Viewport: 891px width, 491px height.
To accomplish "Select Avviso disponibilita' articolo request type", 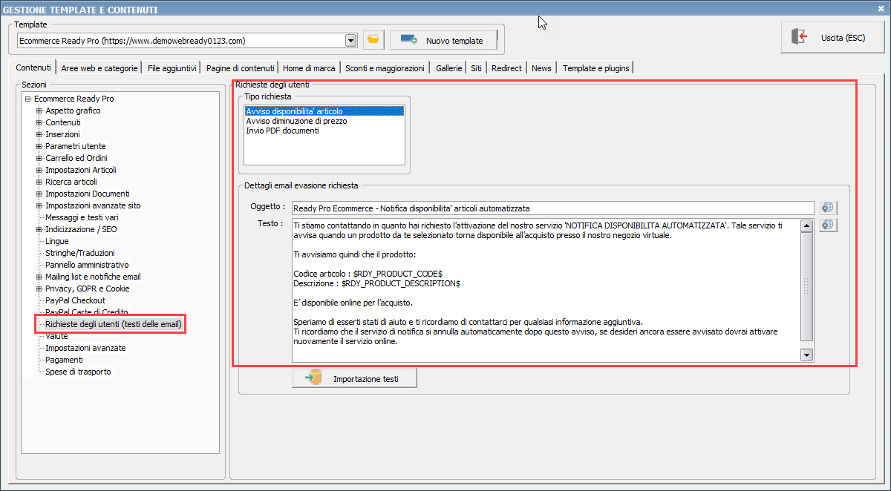I will coord(324,111).
